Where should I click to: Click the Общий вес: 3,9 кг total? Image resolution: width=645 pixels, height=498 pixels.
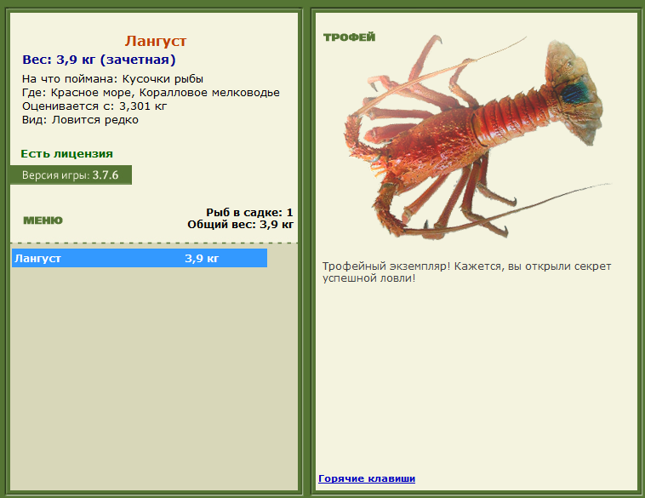240,224
